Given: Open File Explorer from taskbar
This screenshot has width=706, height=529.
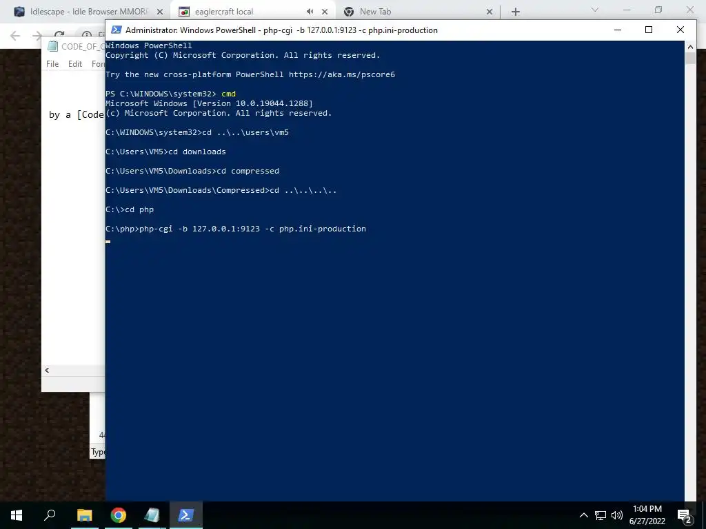Looking at the screenshot, I should point(85,515).
